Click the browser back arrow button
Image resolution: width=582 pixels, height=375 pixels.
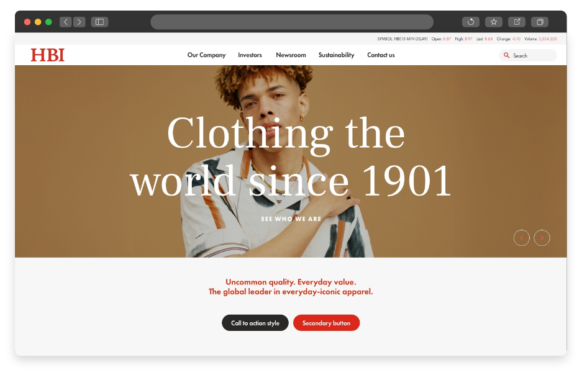[x=66, y=22]
